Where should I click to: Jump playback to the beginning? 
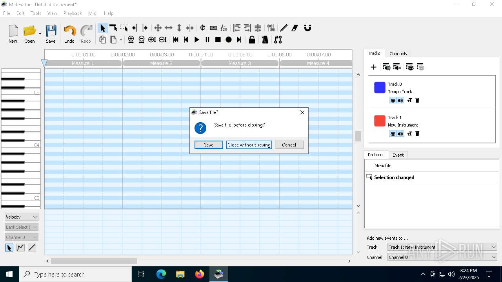176,40
